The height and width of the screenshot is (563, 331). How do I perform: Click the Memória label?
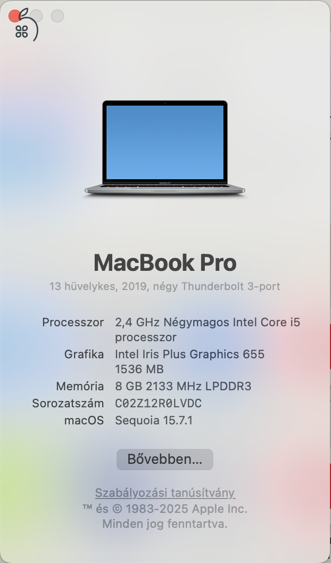(80, 386)
